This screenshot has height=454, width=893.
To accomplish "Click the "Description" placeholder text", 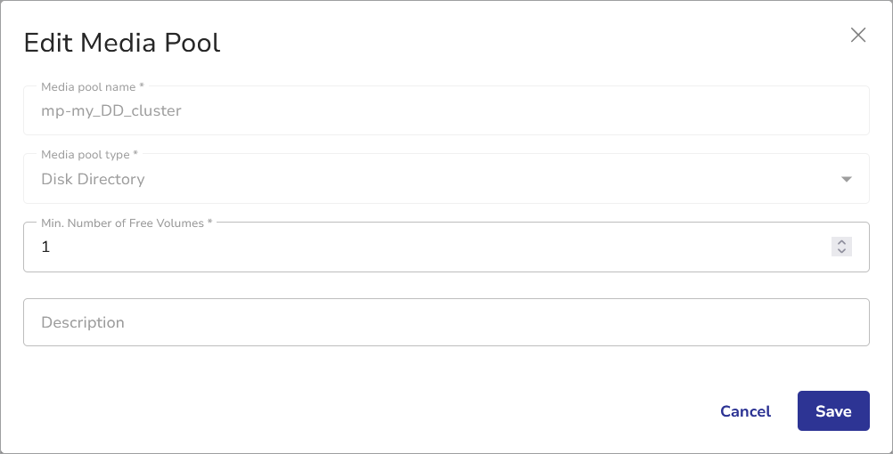I will click(83, 322).
